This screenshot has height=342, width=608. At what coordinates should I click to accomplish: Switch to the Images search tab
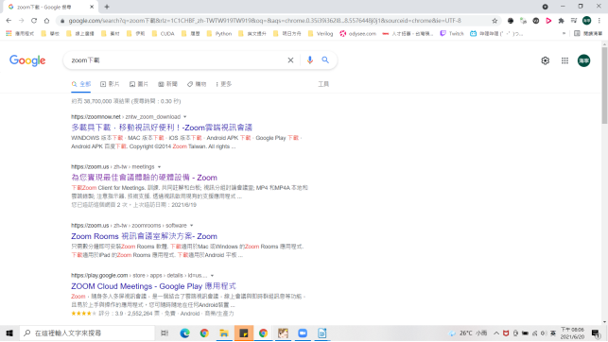point(139,84)
